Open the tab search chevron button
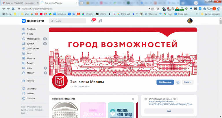 click(196, 3)
